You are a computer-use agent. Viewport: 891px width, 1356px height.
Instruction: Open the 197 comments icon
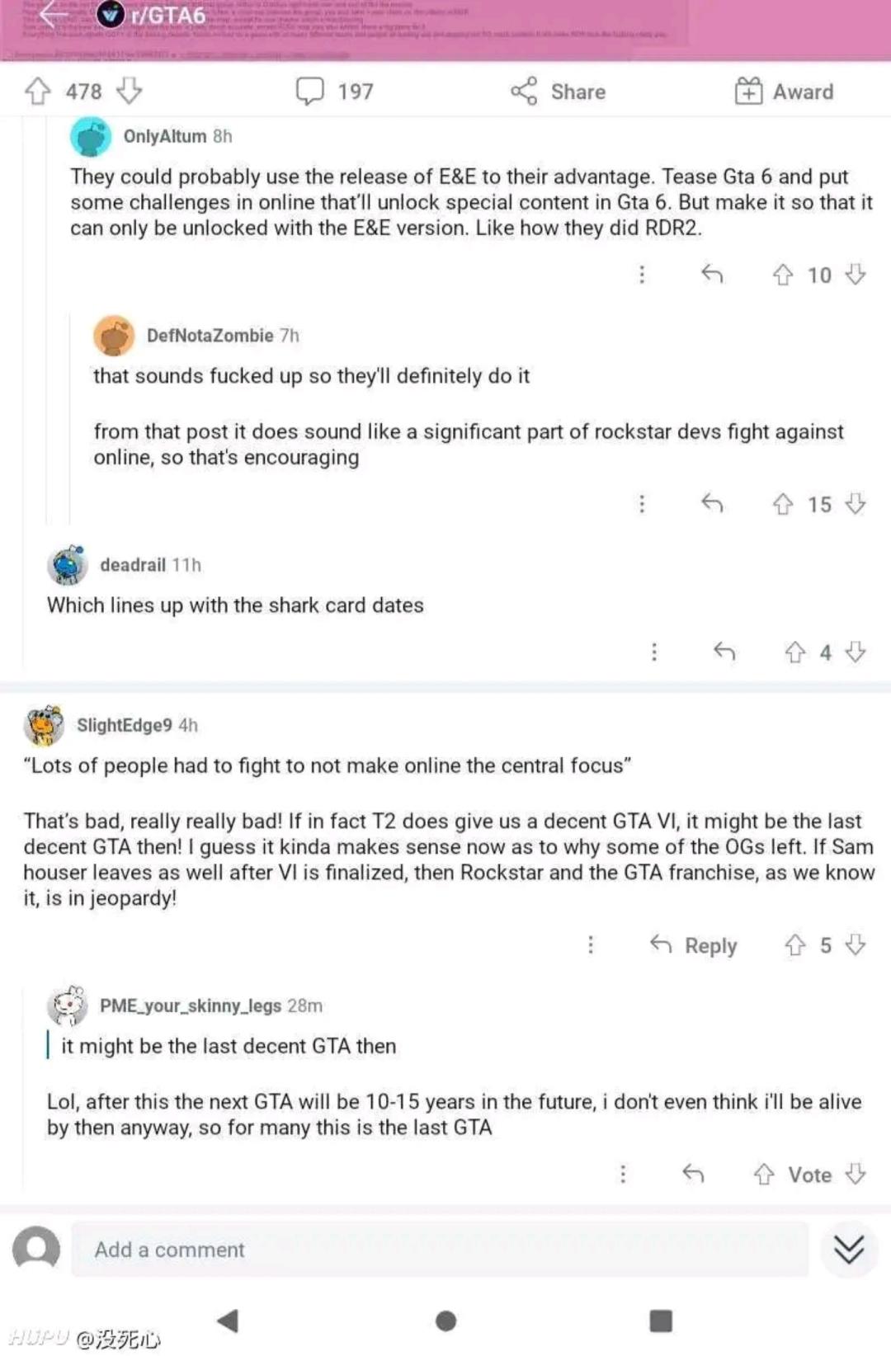click(x=310, y=91)
